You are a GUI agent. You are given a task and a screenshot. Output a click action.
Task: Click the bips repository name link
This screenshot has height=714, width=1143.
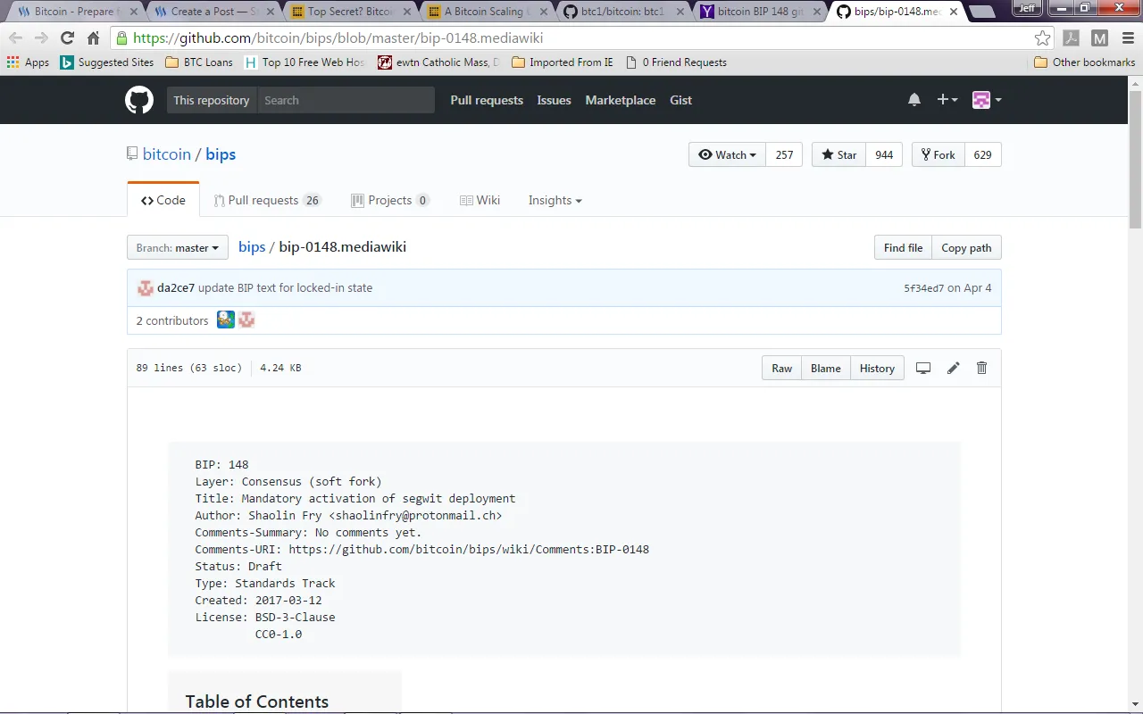(x=221, y=154)
